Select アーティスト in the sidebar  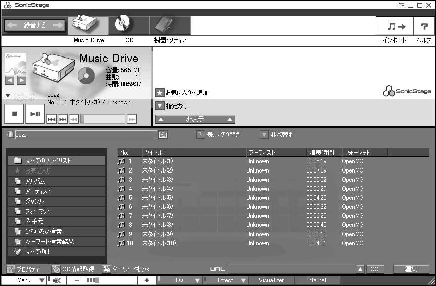pos(57,191)
